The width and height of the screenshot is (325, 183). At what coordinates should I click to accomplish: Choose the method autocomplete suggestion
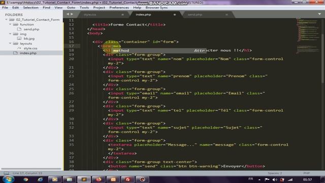tap(159, 51)
